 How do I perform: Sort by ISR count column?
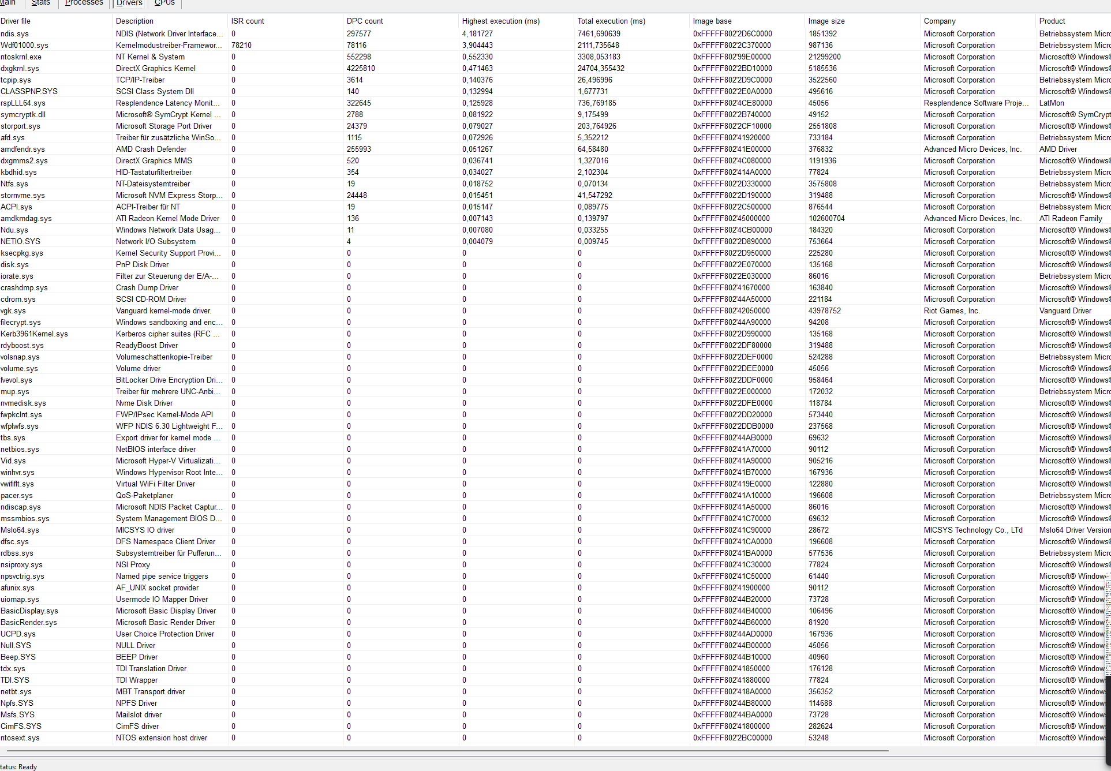[248, 21]
